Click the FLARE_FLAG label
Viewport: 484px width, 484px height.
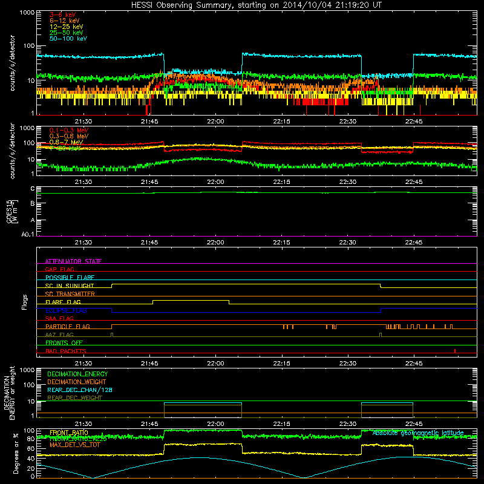click(x=63, y=302)
